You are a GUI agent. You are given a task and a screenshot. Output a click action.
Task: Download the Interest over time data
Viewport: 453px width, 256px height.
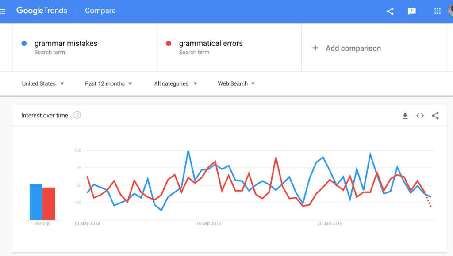pyautogui.click(x=405, y=115)
